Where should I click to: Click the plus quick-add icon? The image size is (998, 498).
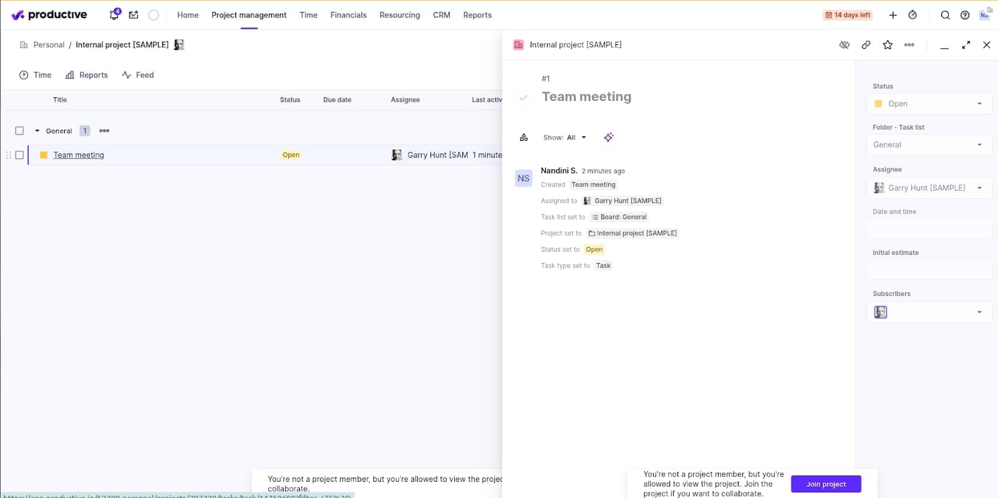point(893,15)
